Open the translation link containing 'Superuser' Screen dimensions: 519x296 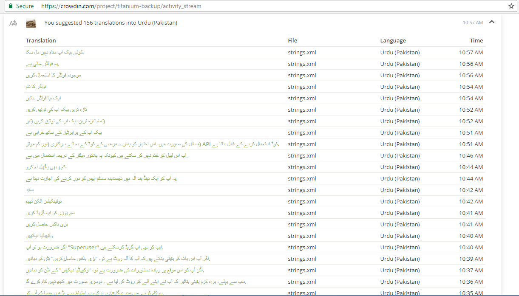tap(95, 247)
